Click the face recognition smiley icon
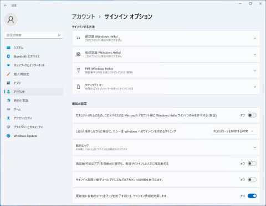The image size is (266, 206). click(79, 38)
